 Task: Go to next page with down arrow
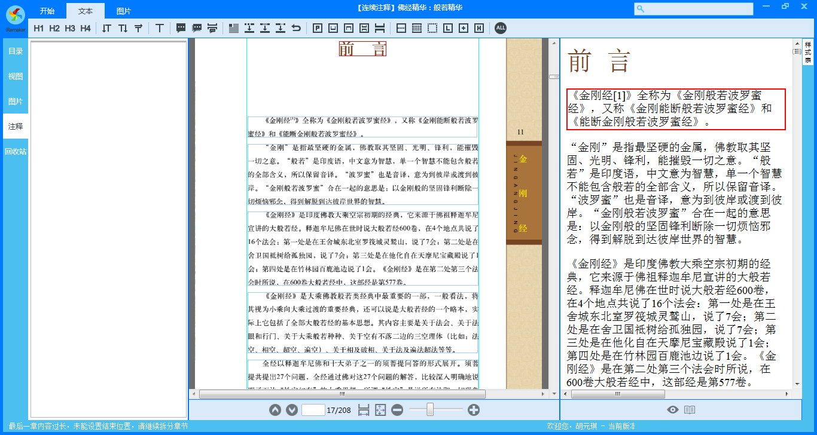(292, 410)
